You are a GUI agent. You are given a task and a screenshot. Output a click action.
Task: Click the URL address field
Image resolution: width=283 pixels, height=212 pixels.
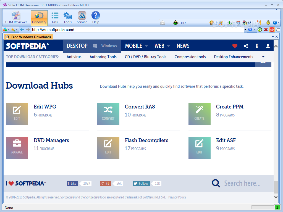point(138,30)
